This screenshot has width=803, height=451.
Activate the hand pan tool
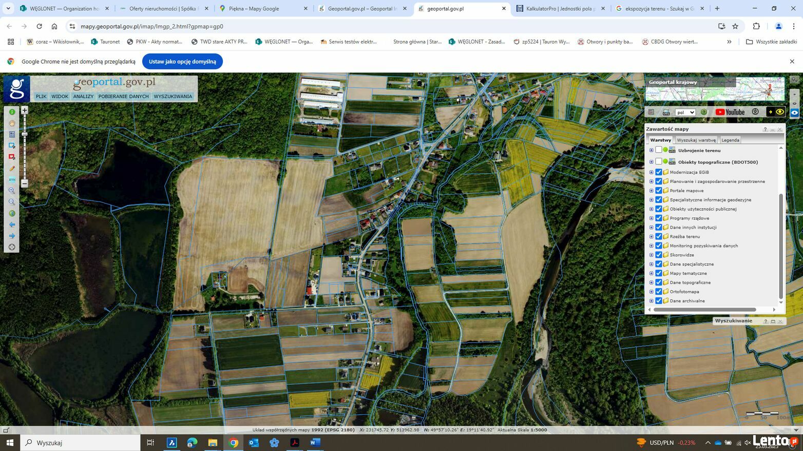coord(12,123)
